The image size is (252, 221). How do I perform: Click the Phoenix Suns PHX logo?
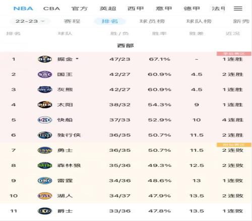click(x=45, y=104)
